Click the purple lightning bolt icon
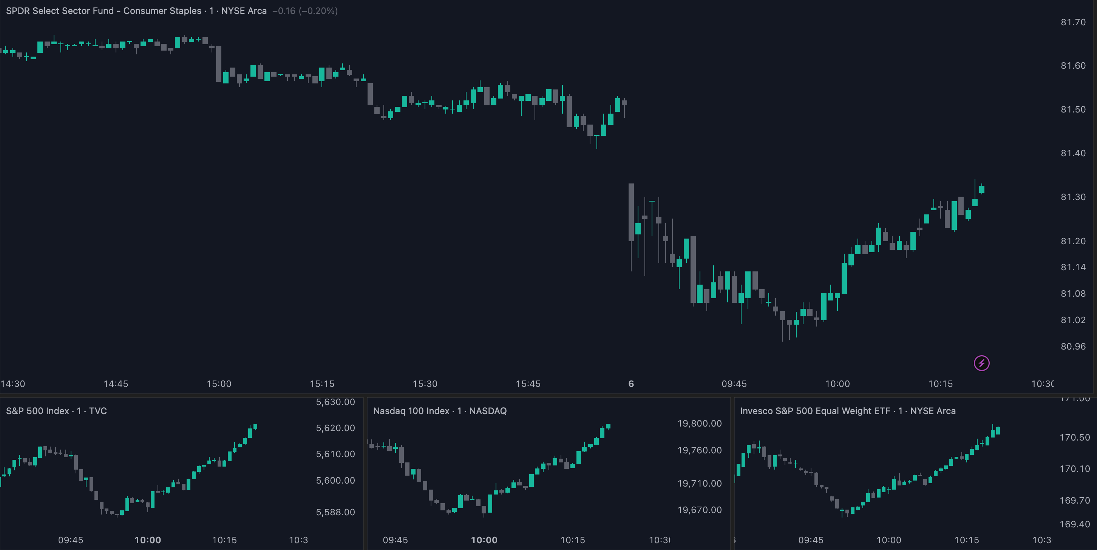 tap(981, 363)
